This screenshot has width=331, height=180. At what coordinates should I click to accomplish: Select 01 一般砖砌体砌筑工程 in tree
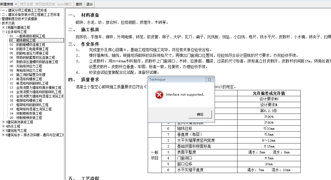pos(31,36)
